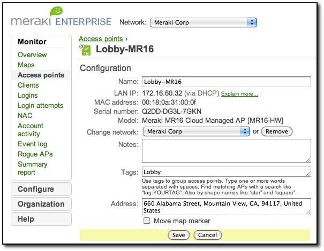Click the Explain more... link
This screenshot has height=251, width=324.
pos(239,94)
